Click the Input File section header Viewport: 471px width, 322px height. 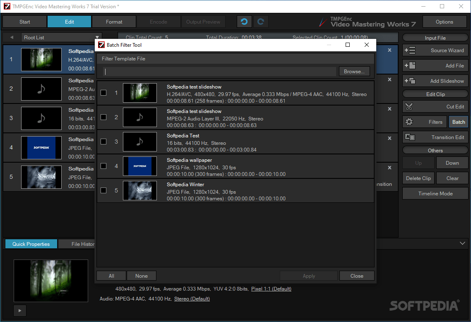click(x=435, y=38)
